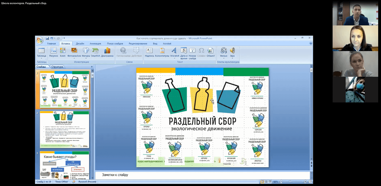Redo the action in Quick Access toolbar
Viewport: 381px width, 186px height.
click(x=58, y=38)
